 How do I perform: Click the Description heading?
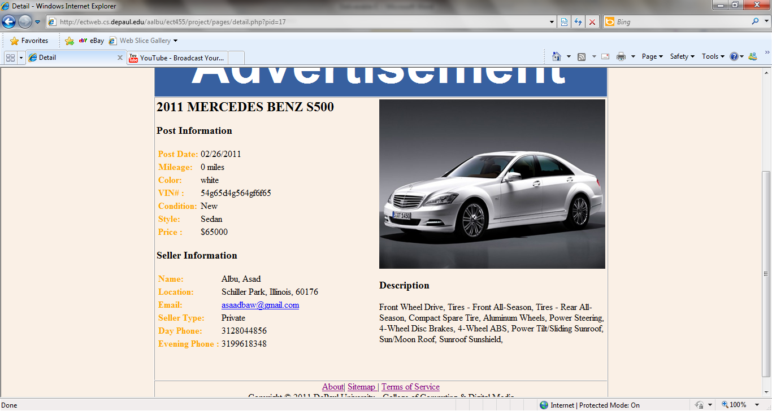pos(404,285)
